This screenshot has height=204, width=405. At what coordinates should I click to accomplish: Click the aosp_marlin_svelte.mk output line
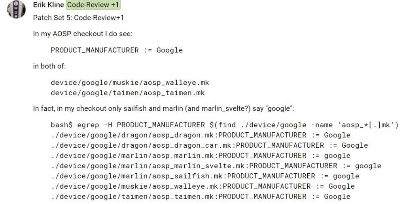tap(216, 166)
